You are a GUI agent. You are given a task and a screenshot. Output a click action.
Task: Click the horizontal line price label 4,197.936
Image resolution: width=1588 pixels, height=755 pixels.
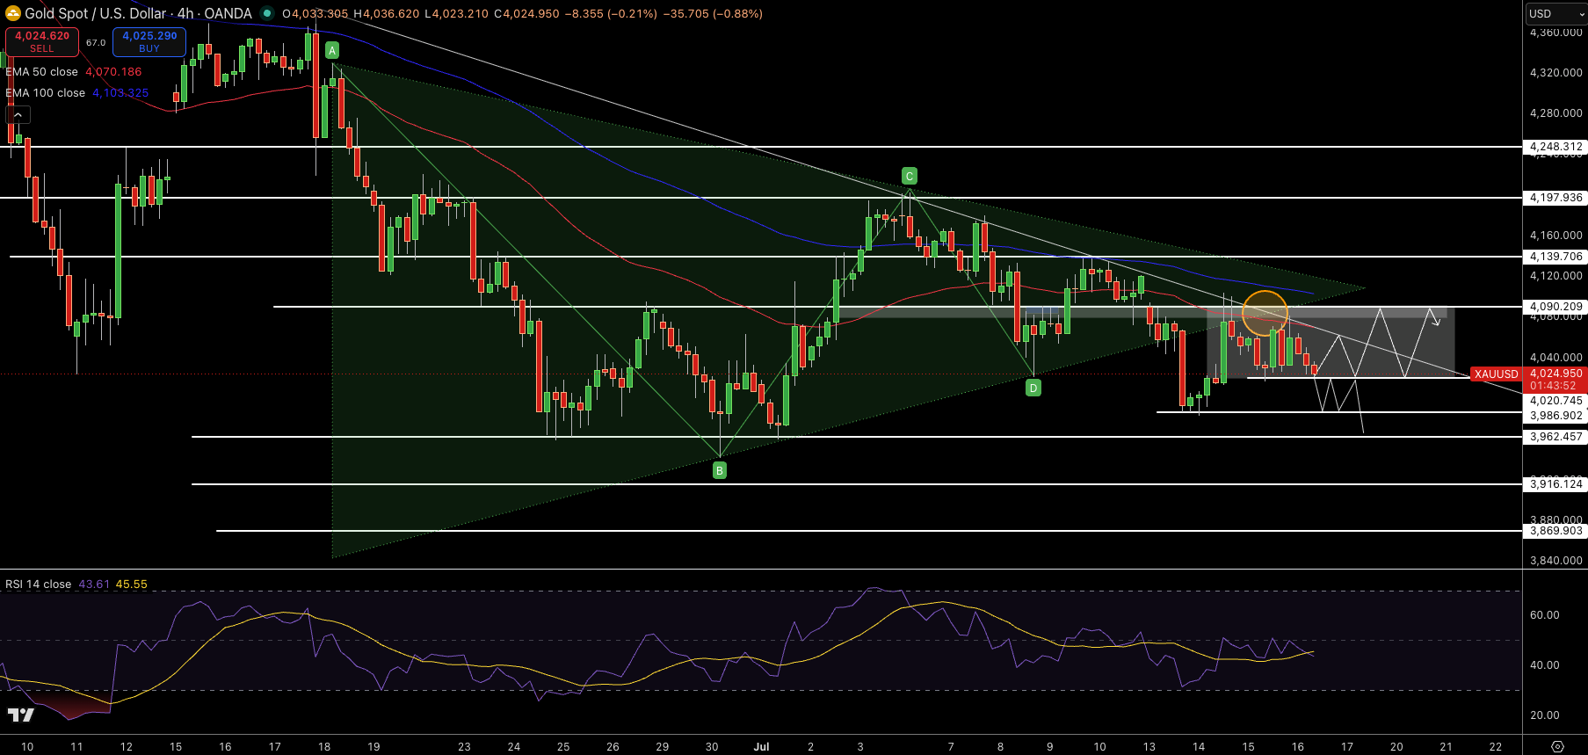[x=1555, y=198]
